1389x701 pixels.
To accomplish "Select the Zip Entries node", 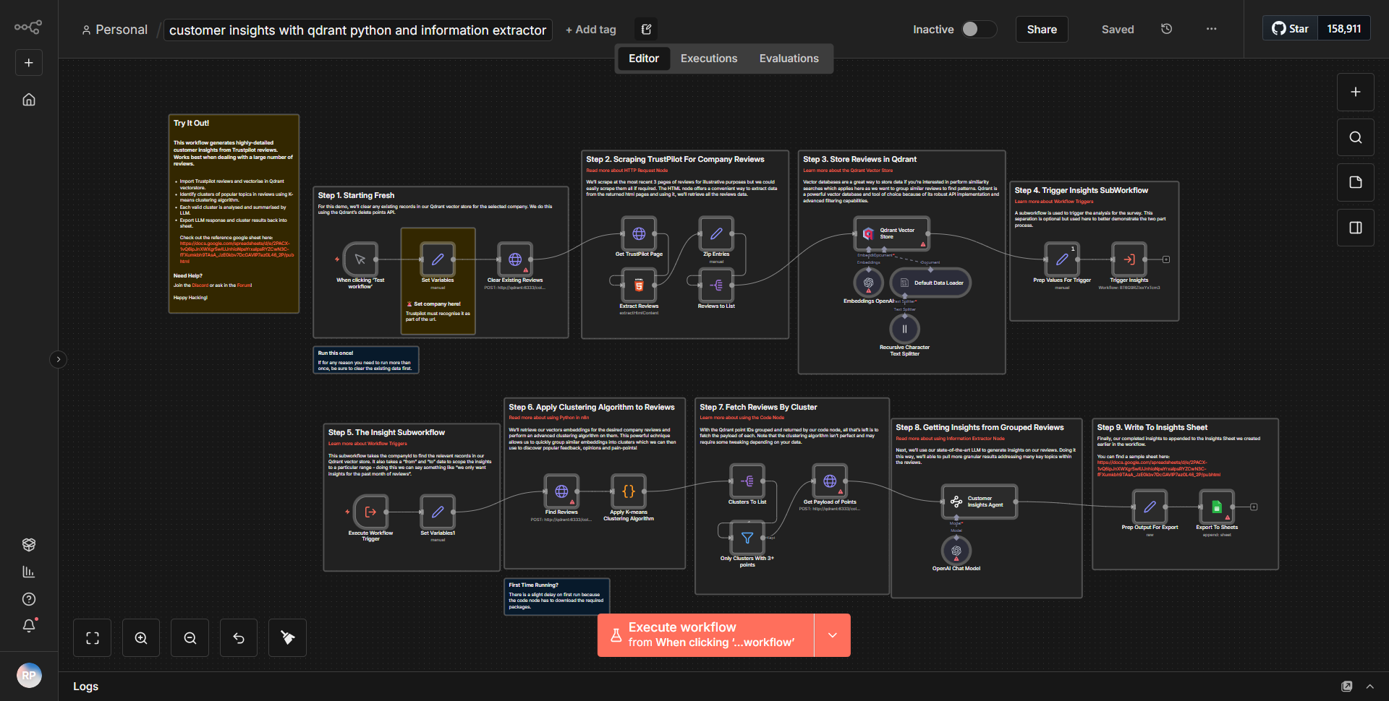I will (716, 233).
